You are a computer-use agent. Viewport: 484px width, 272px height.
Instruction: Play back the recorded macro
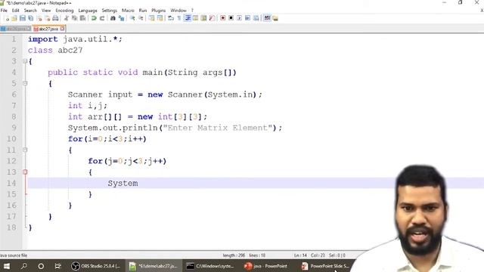click(239, 18)
